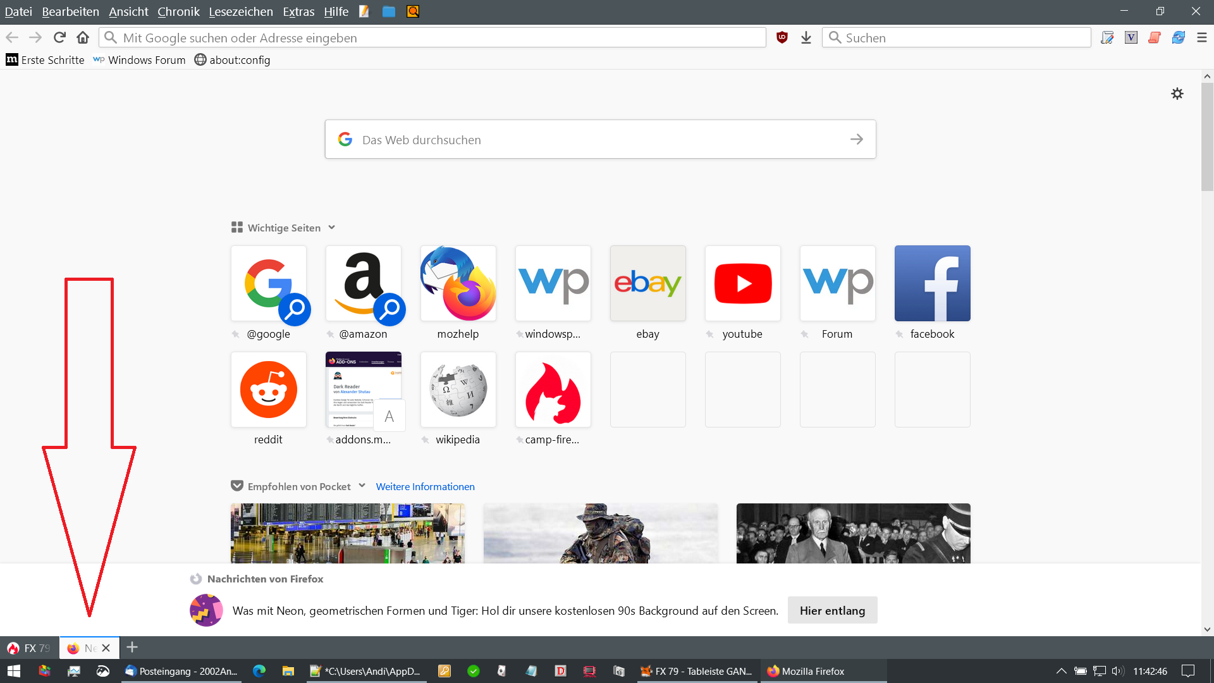Click the home button icon
This screenshot has height=683, width=1214.
click(83, 37)
